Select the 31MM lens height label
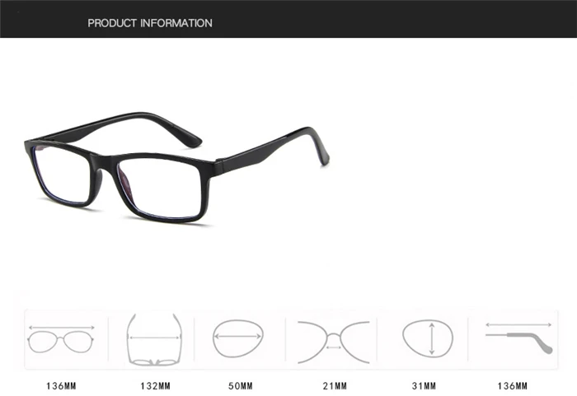 424,386
